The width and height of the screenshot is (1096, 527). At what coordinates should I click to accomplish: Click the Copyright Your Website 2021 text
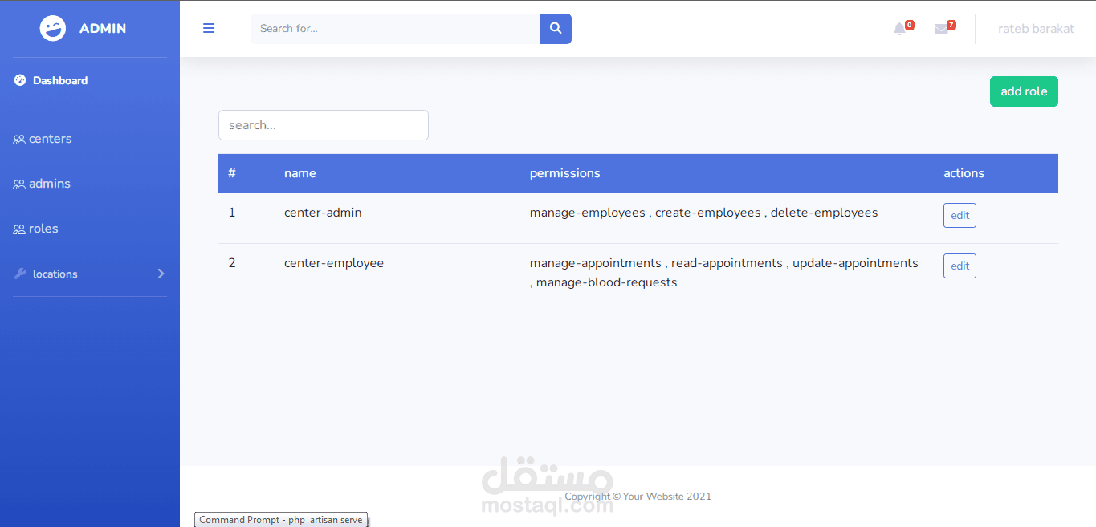tap(638, 497)
